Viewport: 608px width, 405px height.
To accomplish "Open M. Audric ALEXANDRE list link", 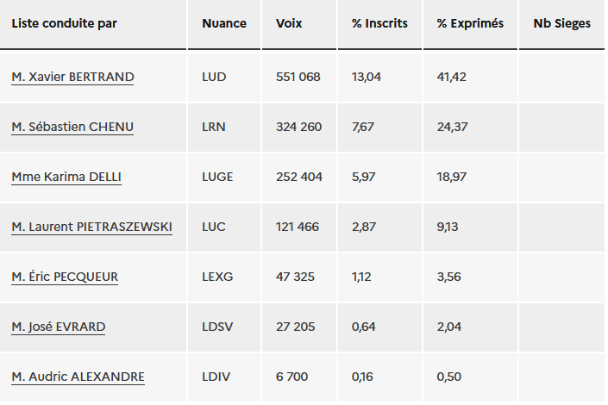I will (78, 377).
